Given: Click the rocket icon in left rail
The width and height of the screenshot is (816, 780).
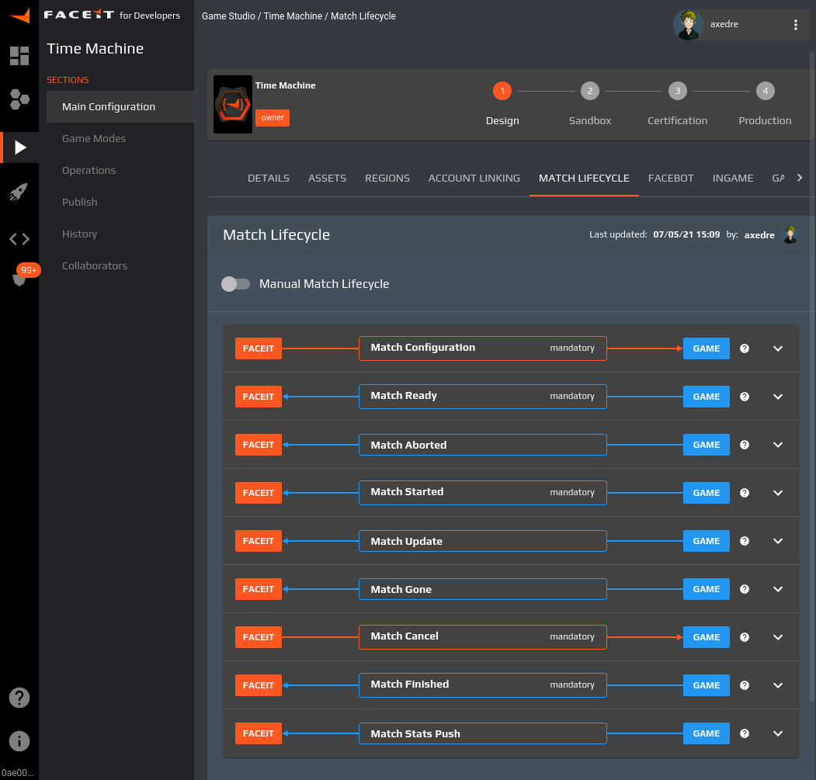Looking at the screenshot, I should click(19, 192).
